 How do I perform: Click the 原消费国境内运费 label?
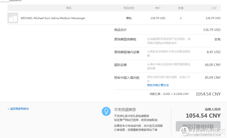(x=127, y=52)
